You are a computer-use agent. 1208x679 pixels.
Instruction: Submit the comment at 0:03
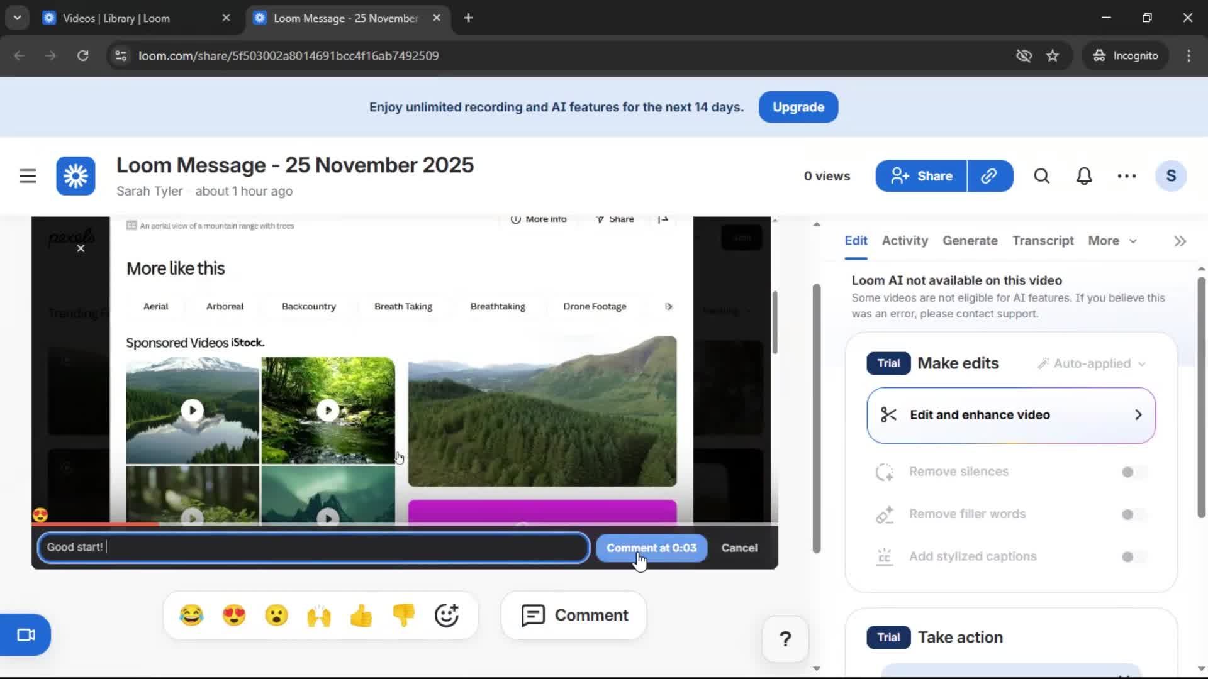(x=651, y=548)
